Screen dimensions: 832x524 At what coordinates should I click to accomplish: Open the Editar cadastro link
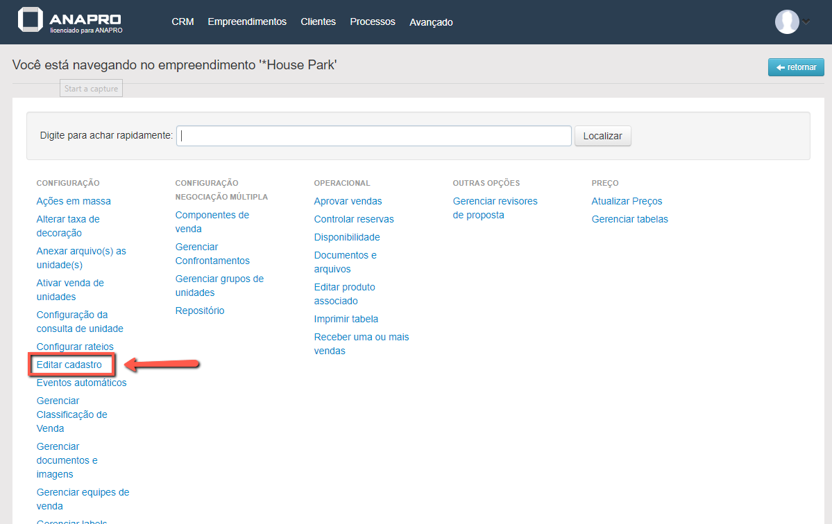tap(69, 365)
